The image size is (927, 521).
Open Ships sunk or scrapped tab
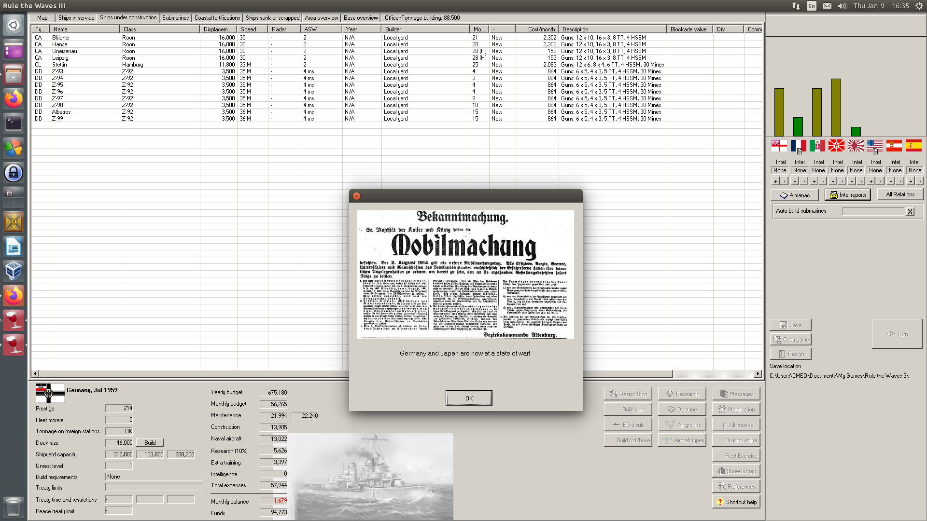(x=272, y=18)
